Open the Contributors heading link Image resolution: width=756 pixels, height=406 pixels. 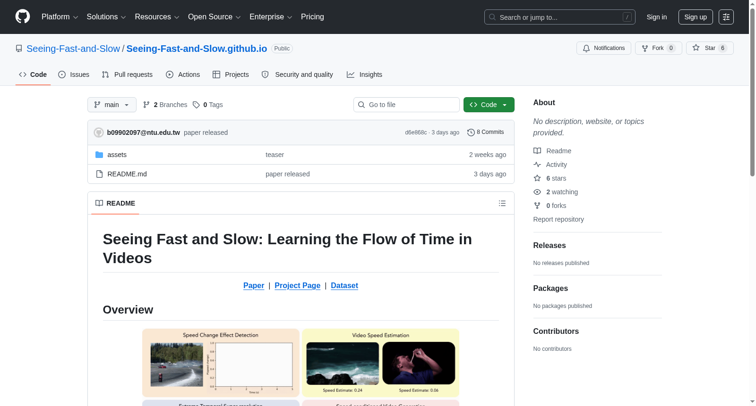coord(556,331)
